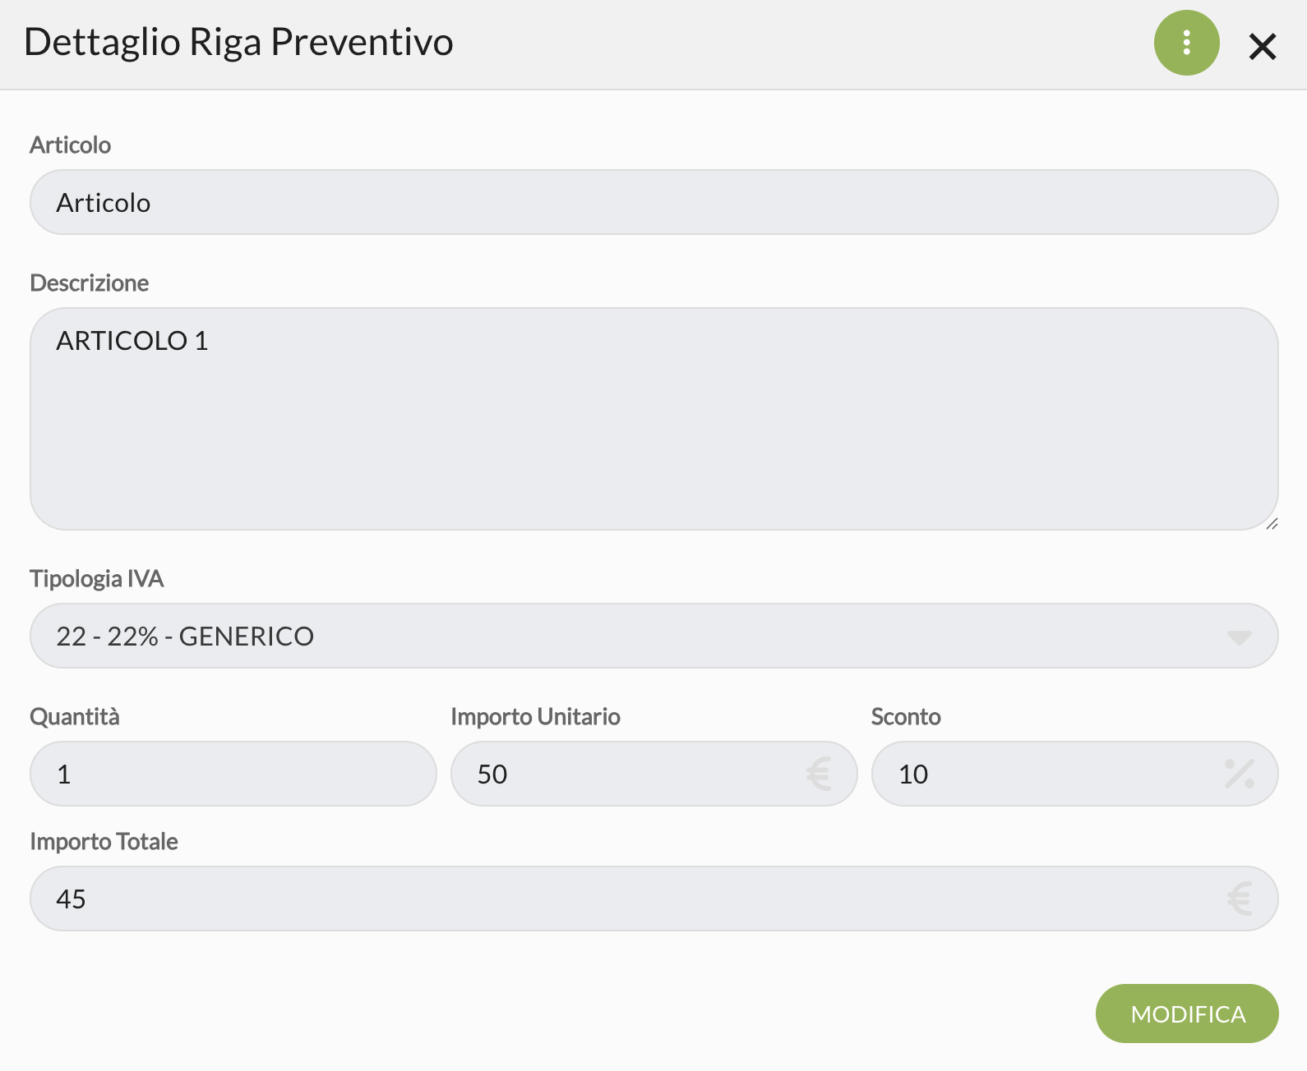Close the Dettaglio Riga Preventivo dialog
This screenshot has width=1307, height=1071.
1262,47
